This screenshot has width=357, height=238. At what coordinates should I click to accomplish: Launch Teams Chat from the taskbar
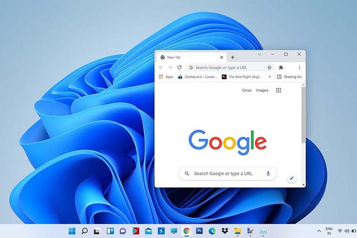click(x=123, y=231)
